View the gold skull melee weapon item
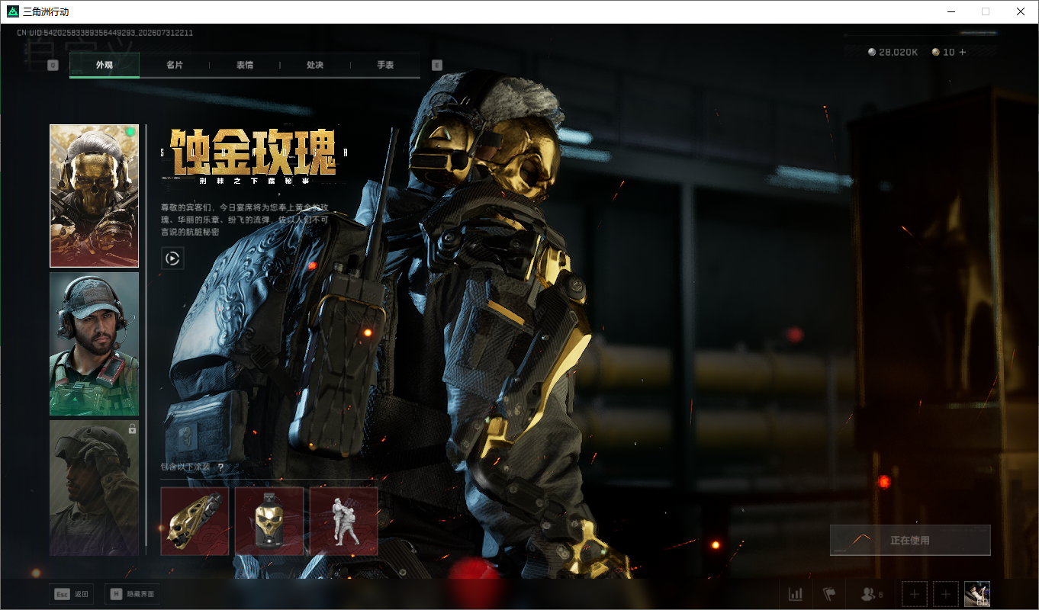Image resolution: width=1039 pixels, height=610 pixels. (195, 522)
